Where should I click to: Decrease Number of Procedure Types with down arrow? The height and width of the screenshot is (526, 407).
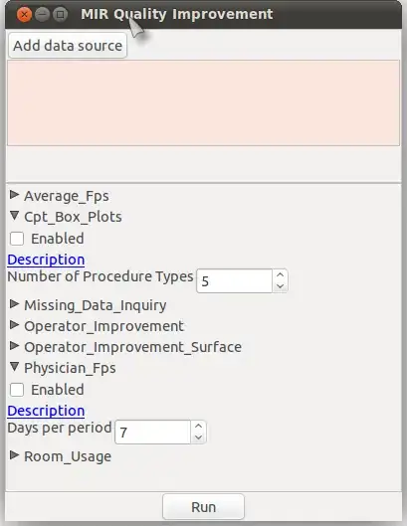[x=280, y=286]
